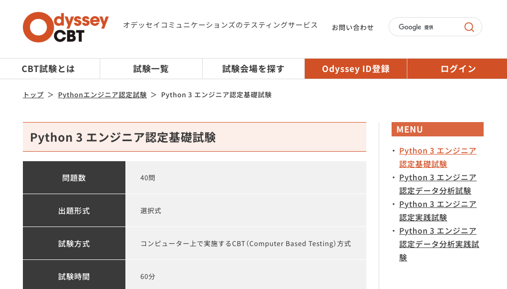Click breadcrumb text Python 3 エンジニア認定基礎試験

(x=217, y=95)
